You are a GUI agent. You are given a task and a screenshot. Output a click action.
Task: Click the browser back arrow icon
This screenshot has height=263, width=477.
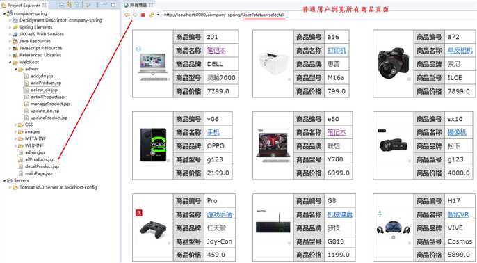pos(127,15)
